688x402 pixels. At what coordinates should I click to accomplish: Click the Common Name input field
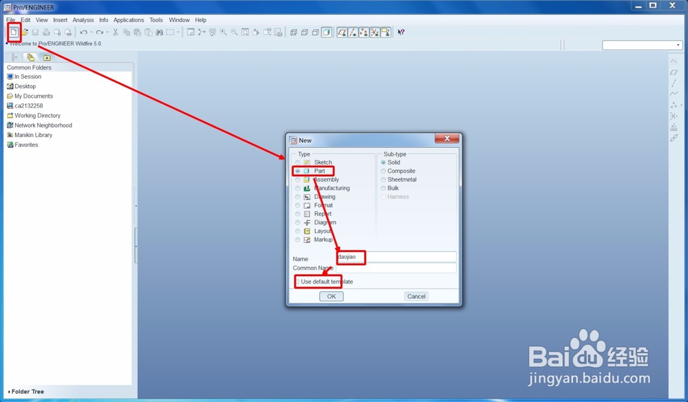[x=396, y=268]
